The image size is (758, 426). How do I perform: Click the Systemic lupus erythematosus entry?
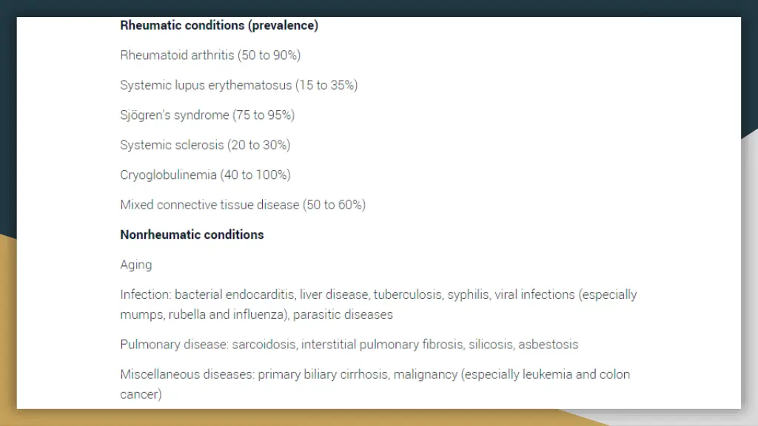(239, 86)
